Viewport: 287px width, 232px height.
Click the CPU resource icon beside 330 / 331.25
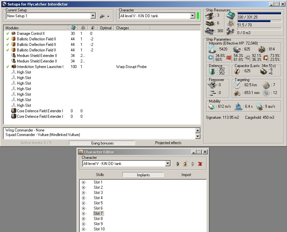(x=231, y=16)
